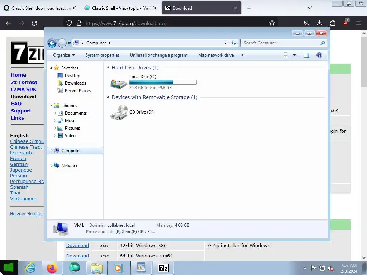This screenshot has height=275, width=367.
Task: Select the CD Drive (D:) icon
Action: pos(119,112)
